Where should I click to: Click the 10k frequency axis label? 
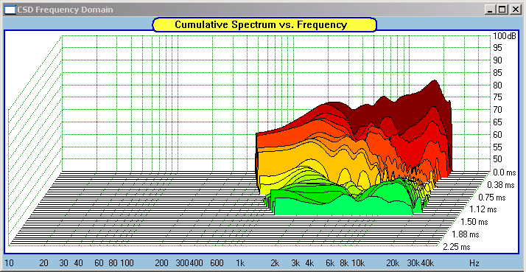358,263
